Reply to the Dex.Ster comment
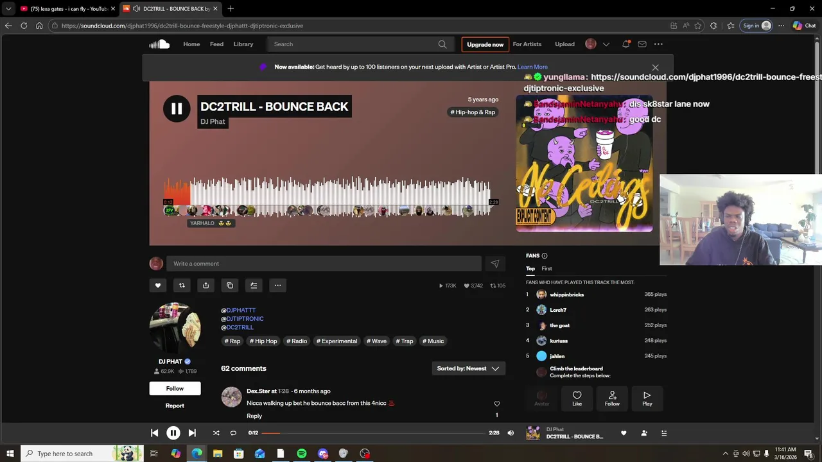822x462 pixels. point(254,416)
